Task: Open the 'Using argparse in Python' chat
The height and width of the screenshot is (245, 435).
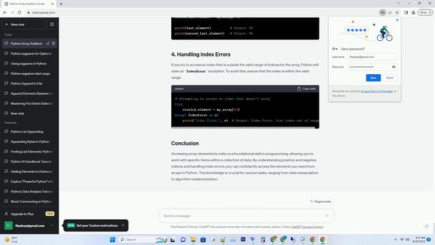Action: click(x=29, y=63)
